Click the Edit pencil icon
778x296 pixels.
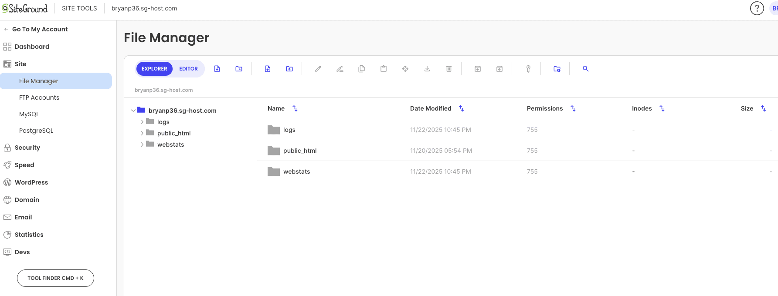318,69
